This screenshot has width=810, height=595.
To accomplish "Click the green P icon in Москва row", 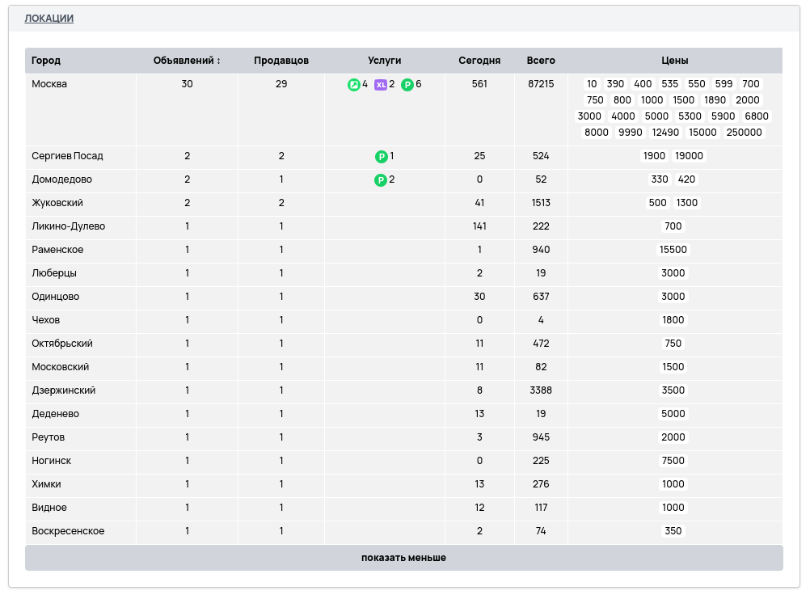I will (x=407, y=85).
